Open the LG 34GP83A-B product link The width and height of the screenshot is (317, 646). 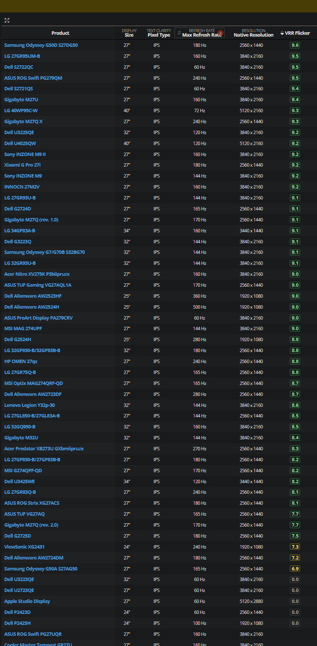click(20, 230)
